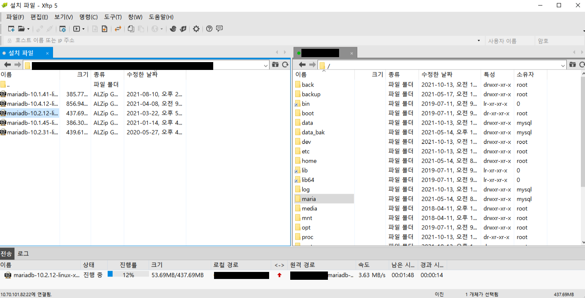Open the 편집(E) menu
This screenshot has height=298, width=585.
click(39, 17)
